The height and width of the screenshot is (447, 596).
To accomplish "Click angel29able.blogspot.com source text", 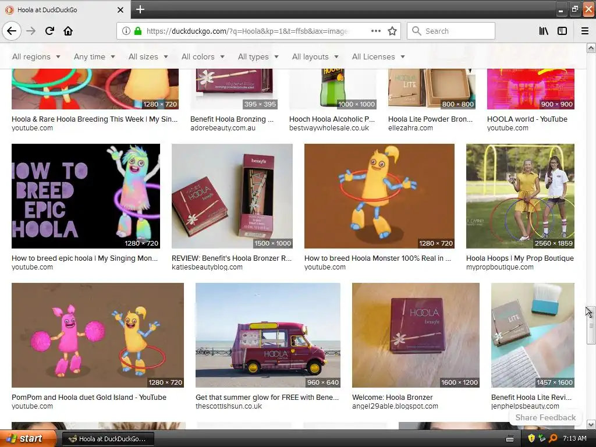I will pos(395,406).
